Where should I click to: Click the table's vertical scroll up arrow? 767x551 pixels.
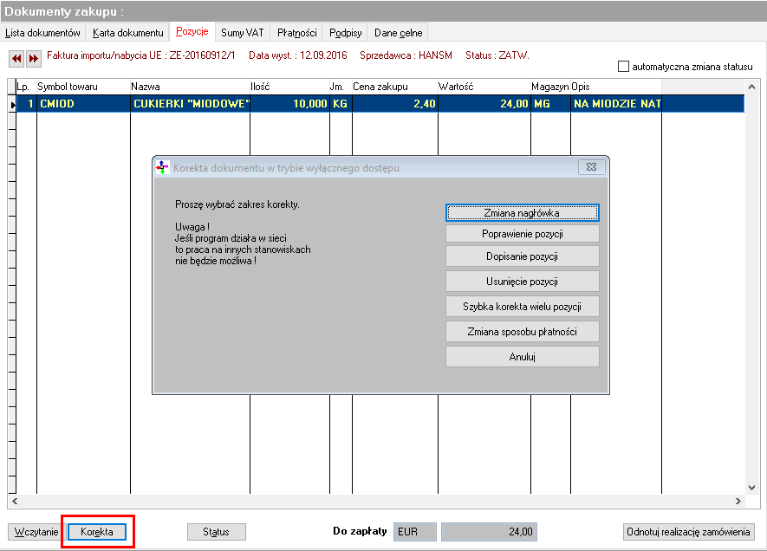[x=752, y=87]
